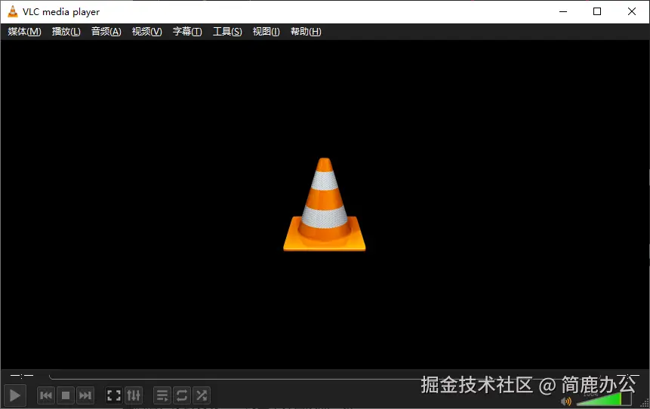
Task: Close the VLC media player window
Action: coord(631,11)
